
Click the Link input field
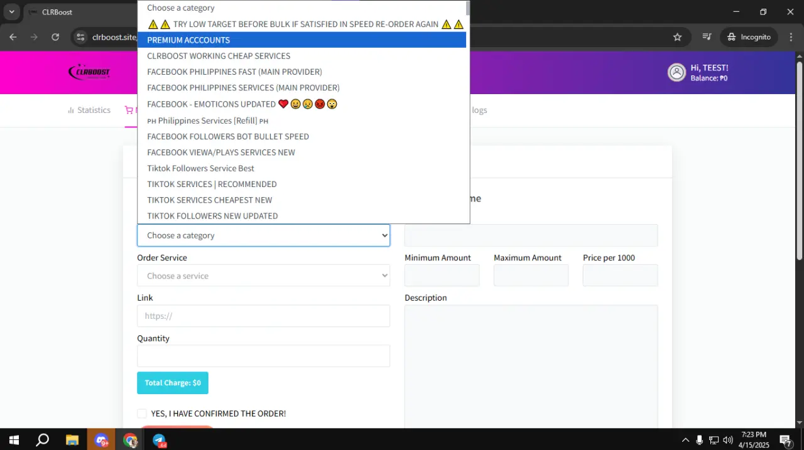click(263, 316)
